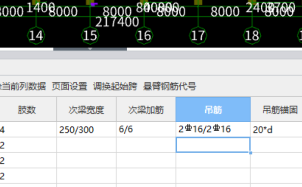302x187 pixels.
Task: Click 调换起始跨 button
Action: point(115,86)
